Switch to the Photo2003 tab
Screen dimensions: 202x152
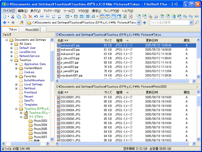pyautogui.click(x=30, y=30)
